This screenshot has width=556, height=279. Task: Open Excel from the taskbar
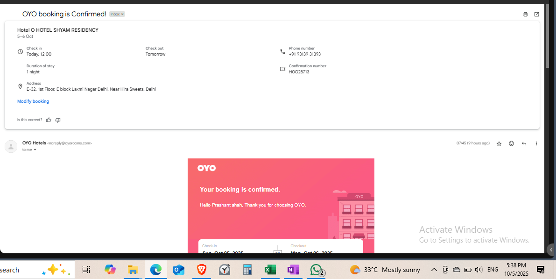270,270
